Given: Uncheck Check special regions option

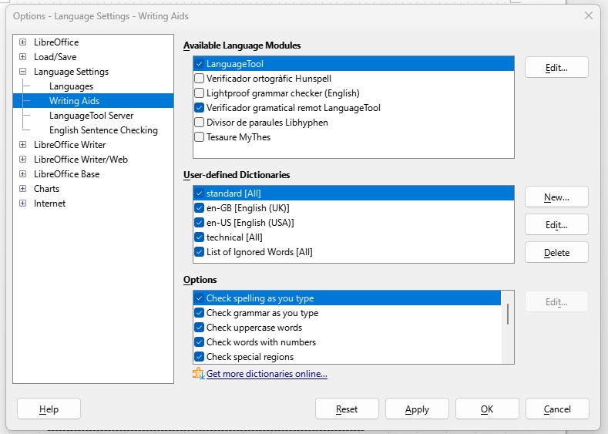Looking at the screenshot, I should 200,357.
